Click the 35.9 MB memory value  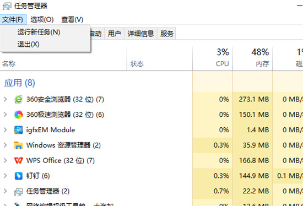[256, 145]
